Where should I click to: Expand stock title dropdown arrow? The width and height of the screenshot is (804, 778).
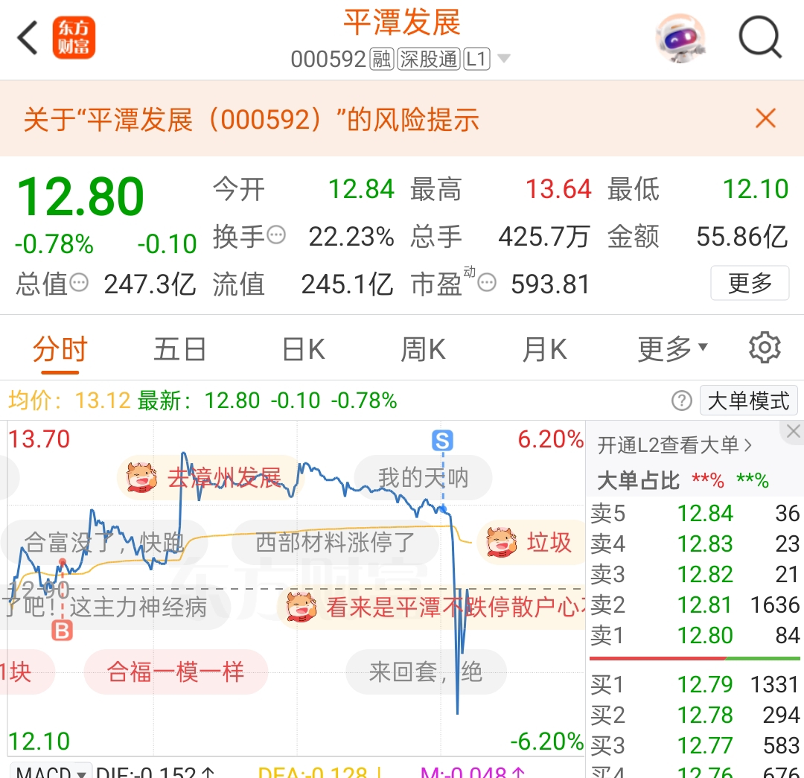[x=504, y=59]
